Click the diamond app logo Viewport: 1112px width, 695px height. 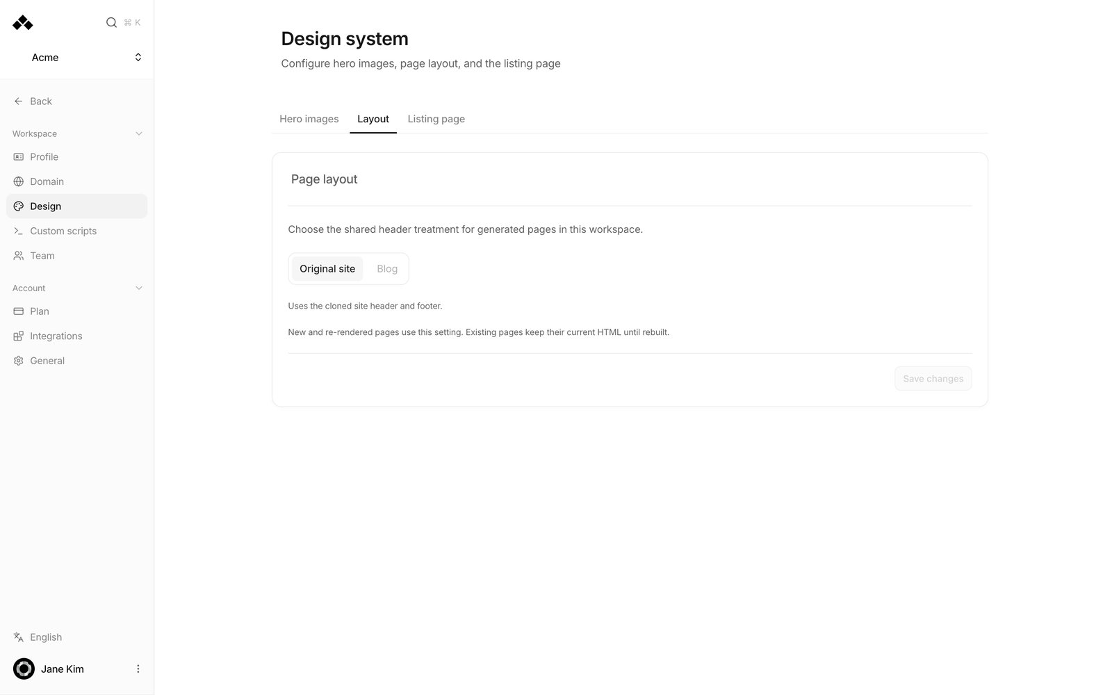pos(23,23)
